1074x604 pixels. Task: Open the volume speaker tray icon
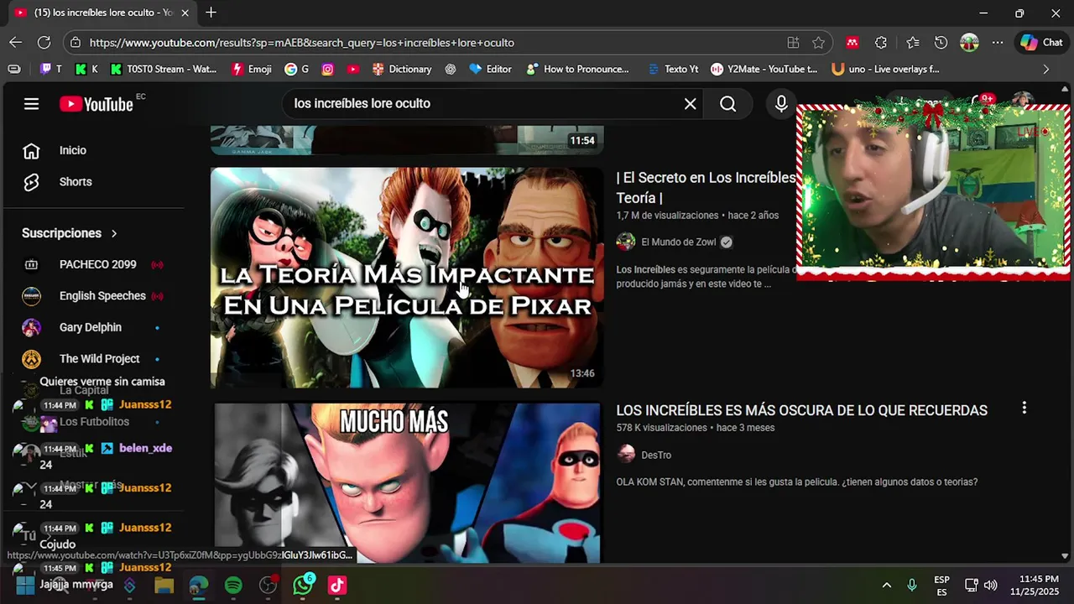pos(991,585)
